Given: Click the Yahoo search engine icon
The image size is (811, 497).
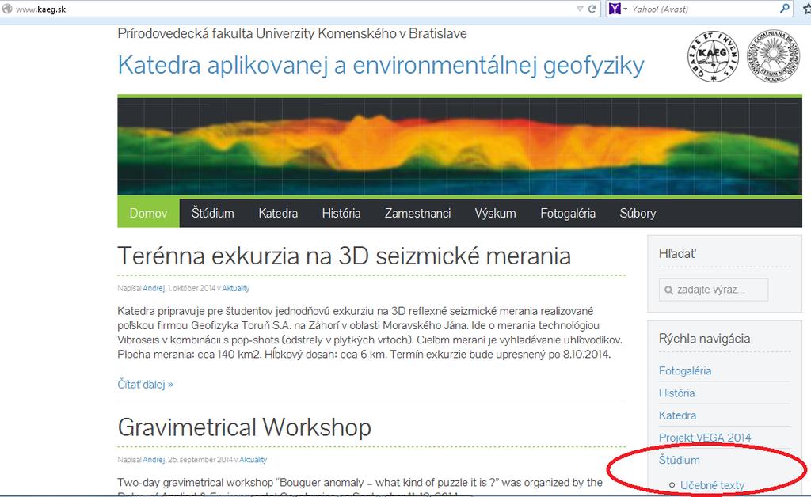Looking at the screenshot, I should pyautogui.click(x=615, y=9).
